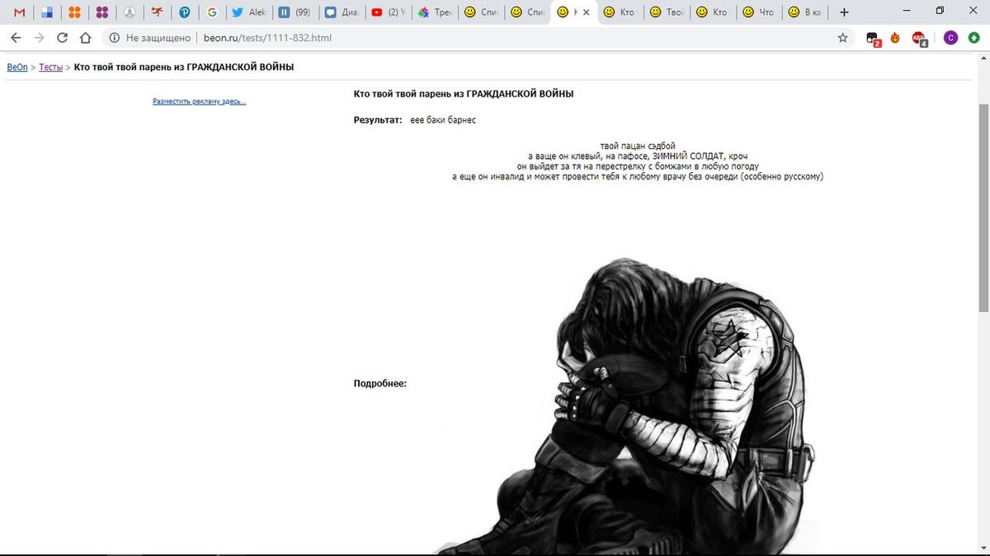Switch to the 'Твой' tab
Viewport: 990px width, 556px height.
[x=665, y=12]
